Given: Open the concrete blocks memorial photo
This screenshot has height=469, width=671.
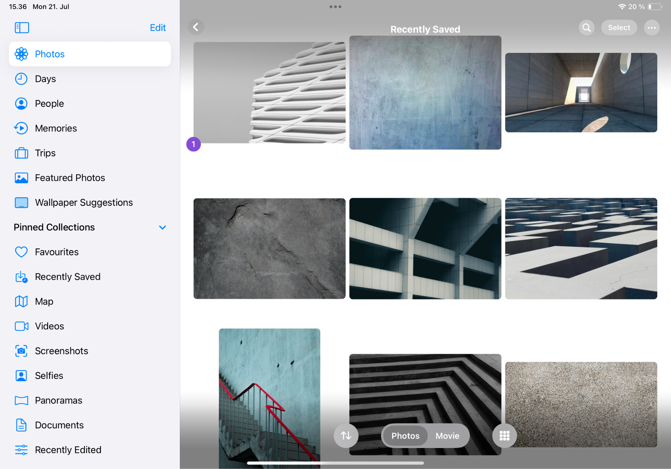Looking at the screenshot, I should click(581, 248).
